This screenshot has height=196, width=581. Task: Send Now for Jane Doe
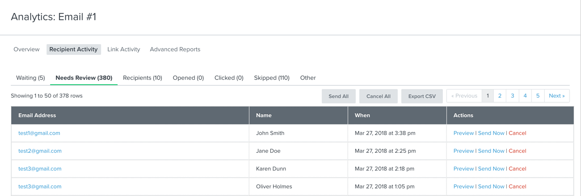click(x=491, y=151)
